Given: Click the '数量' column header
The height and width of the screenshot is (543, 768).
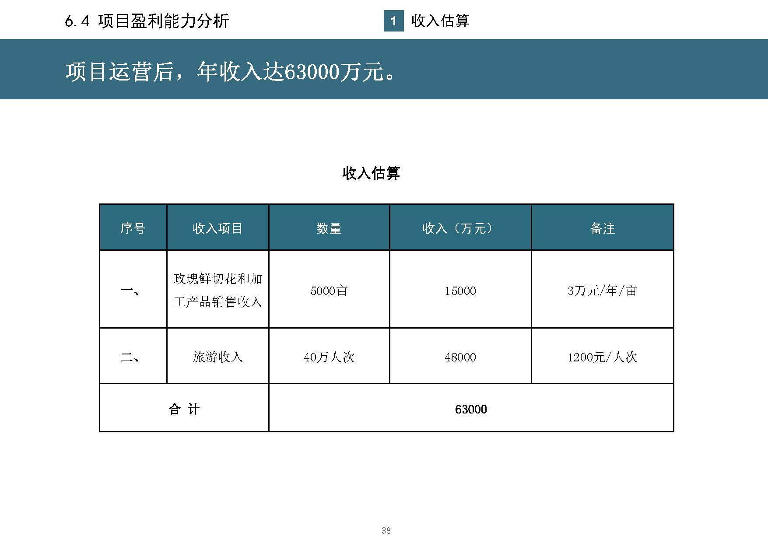Looking at the screenshot, I should (329, 228).
